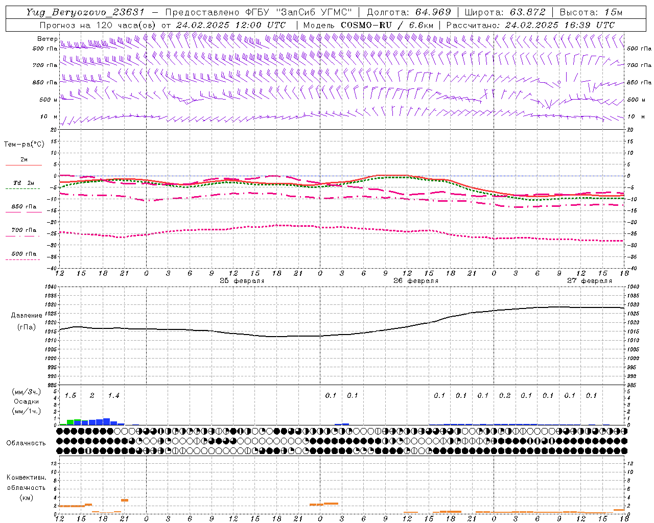Click the dash-dot line sample under '700 гПа' legend
The image size is (654, 523).
pyautogui.click(x=22, y=236)
